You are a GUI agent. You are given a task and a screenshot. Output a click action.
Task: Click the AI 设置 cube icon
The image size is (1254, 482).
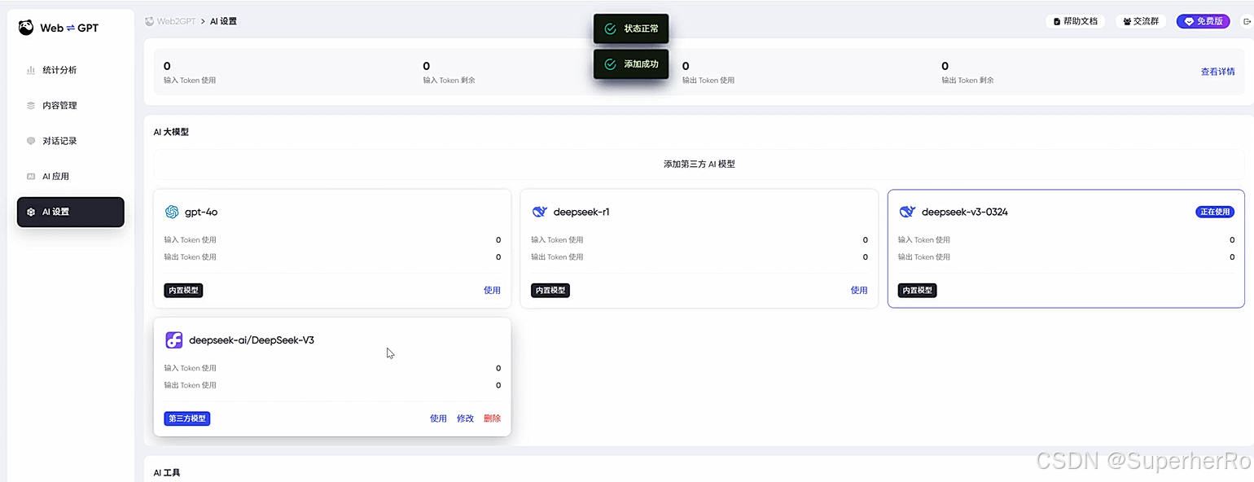pyautogui.click(x=31, y=212)
